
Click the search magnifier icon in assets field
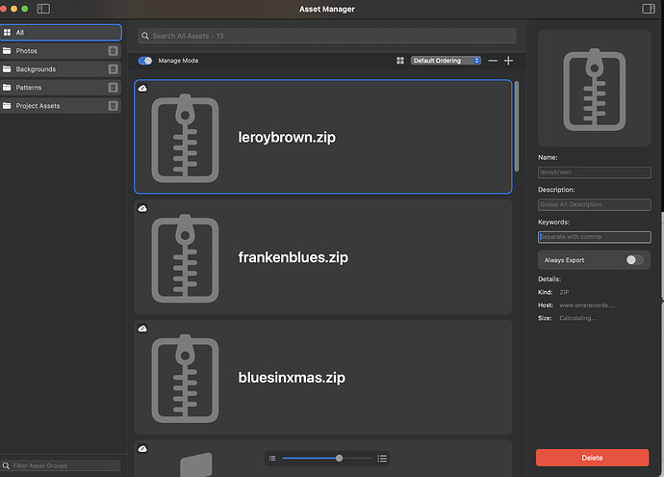[144, 36]
